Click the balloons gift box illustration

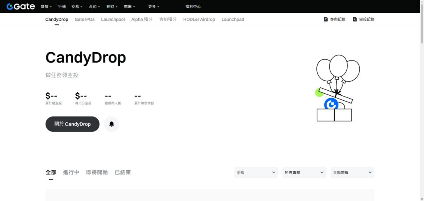pos(337,88)
